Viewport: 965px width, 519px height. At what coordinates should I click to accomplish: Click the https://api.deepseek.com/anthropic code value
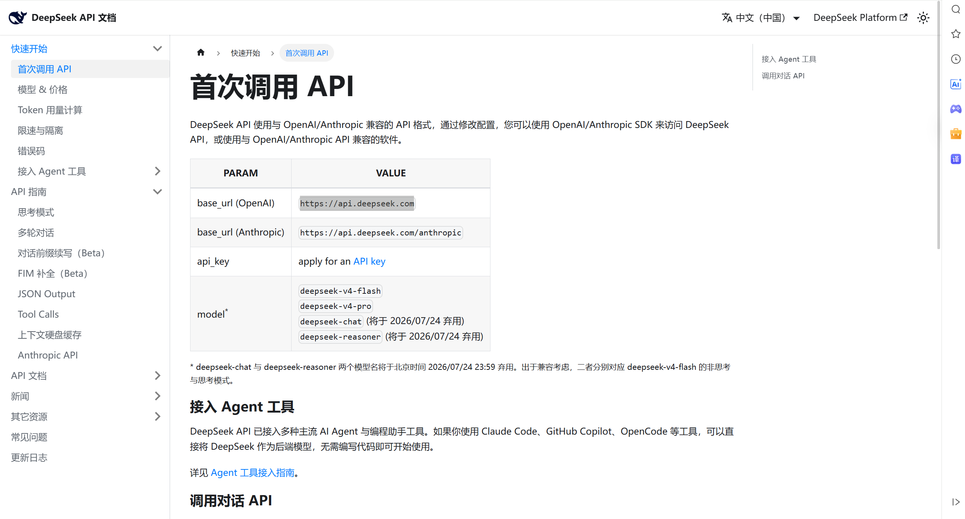(381, 233)
